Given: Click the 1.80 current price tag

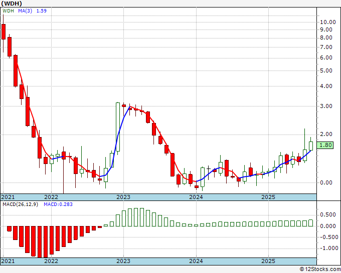Looking at the screenshot, I should [325, 145].
